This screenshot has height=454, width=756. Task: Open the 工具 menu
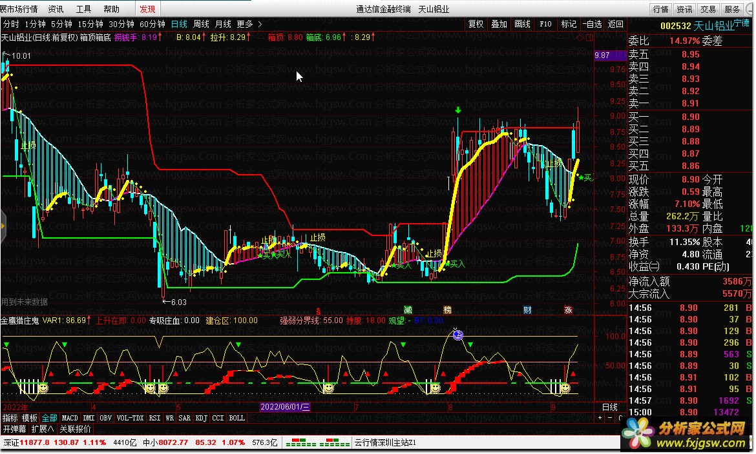[84, 8]
